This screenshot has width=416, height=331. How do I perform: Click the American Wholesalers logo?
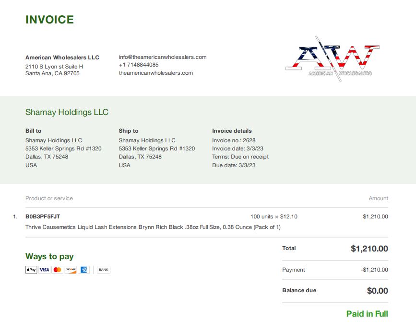click(x=333, y=59)
